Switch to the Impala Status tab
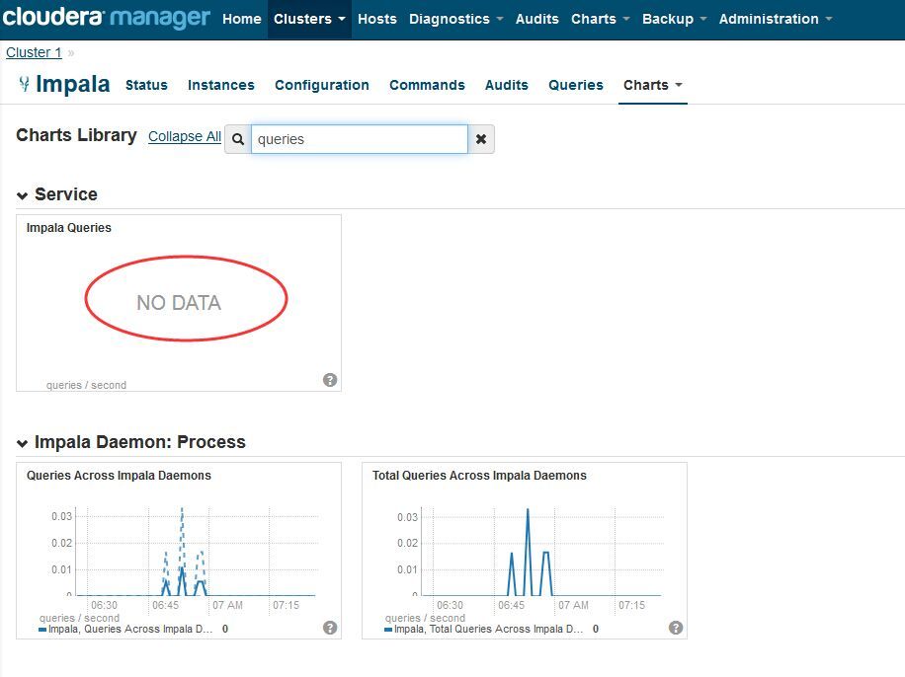This screenshot has height=677, width=905. [x=146, y=85]
